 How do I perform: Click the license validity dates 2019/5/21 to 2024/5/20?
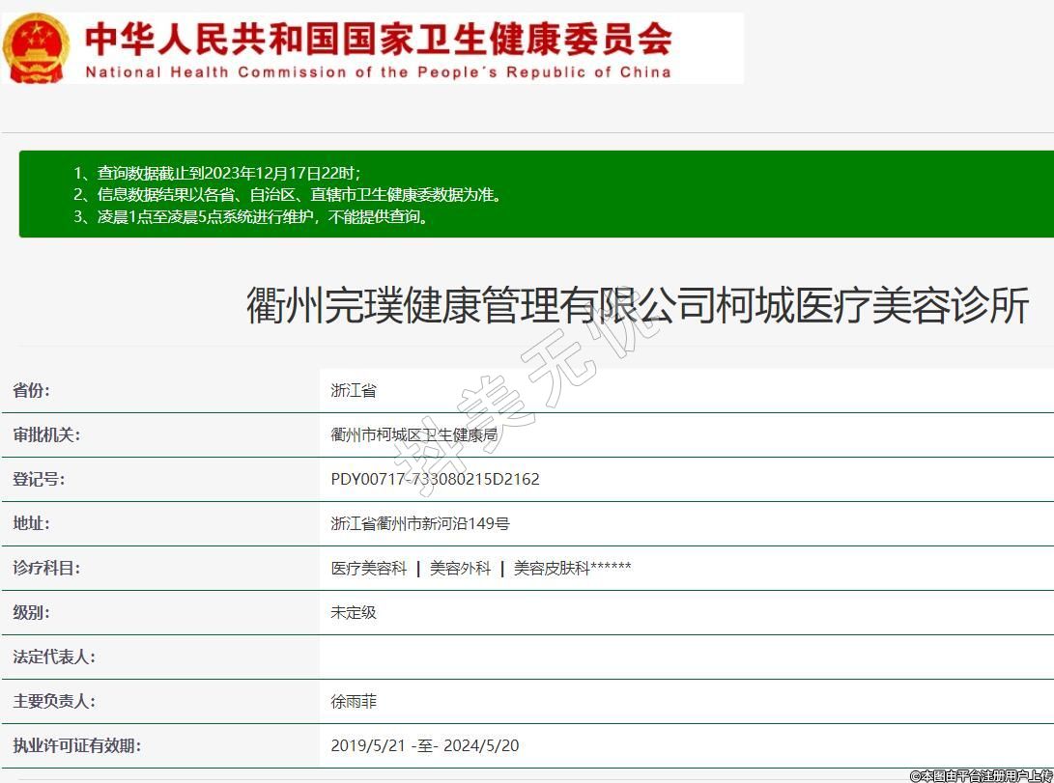pos(425,745)
